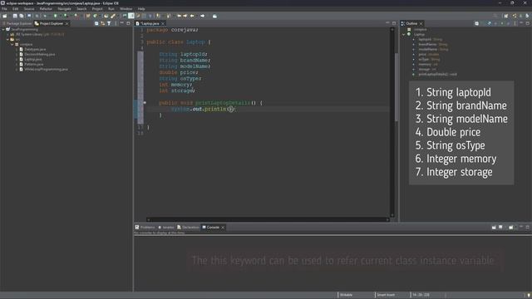The height and width of the screenshot is (299, 532).
Task: Click the Back navigation arrow icon
Action: click(x=192, y=16)
